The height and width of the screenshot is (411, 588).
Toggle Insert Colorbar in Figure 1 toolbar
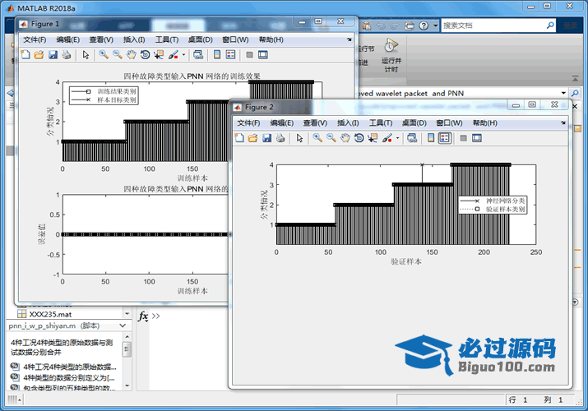tap(217, 55)
